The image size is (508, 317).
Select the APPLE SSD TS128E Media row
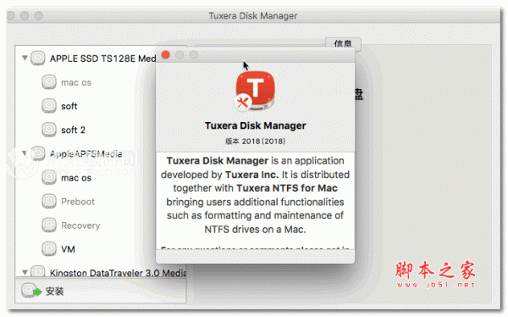pos(86,58)
